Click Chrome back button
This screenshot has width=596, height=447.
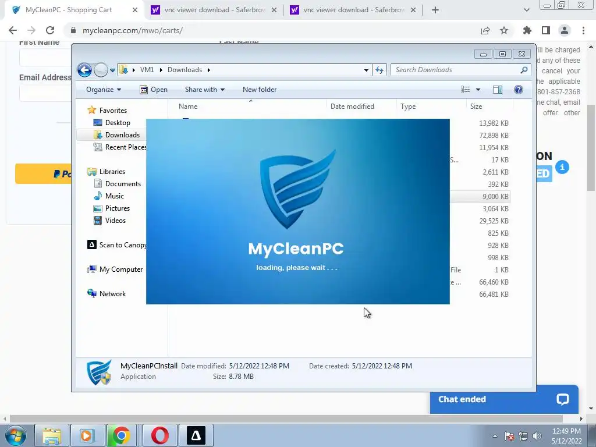pyautogui.click(x=13, y=30)
